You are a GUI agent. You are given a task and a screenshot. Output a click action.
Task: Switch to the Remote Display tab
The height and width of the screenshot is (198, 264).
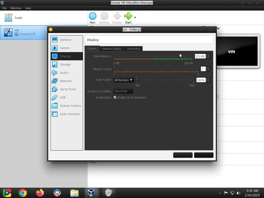coord(112,49)
